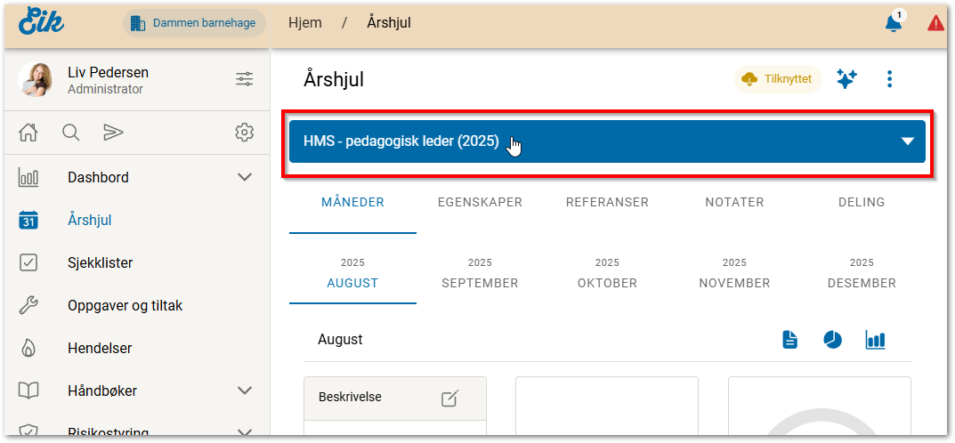Open the three-dot more options menu
Image resolution: width=955 pixels, height=443 pixels.
tap(889, 79)
